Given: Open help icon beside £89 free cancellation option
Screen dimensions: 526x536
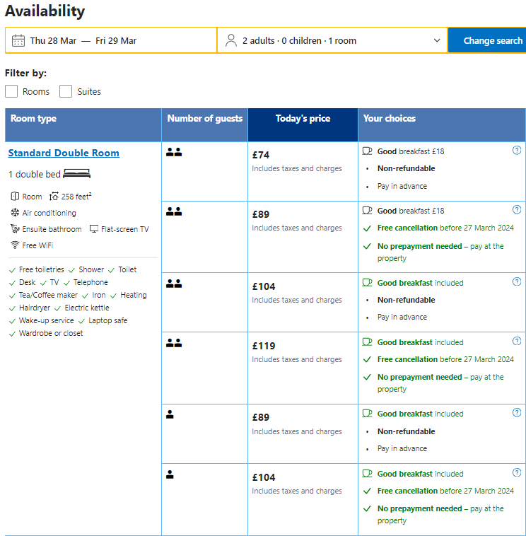Looking at the screenshot, I should [x=516, y=209].
